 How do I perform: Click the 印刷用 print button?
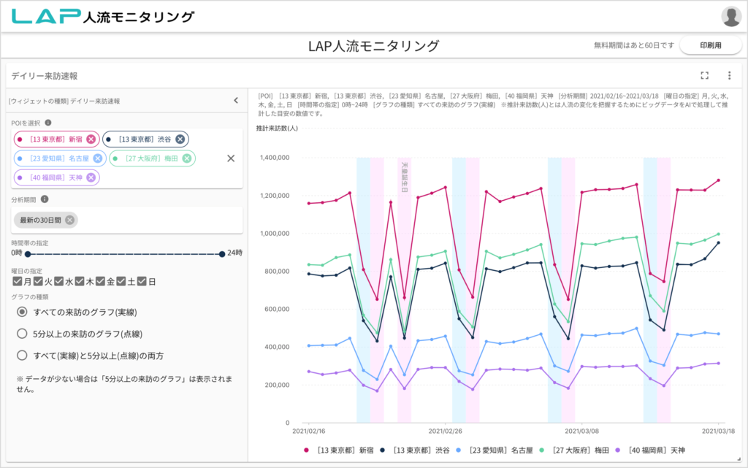710,45
